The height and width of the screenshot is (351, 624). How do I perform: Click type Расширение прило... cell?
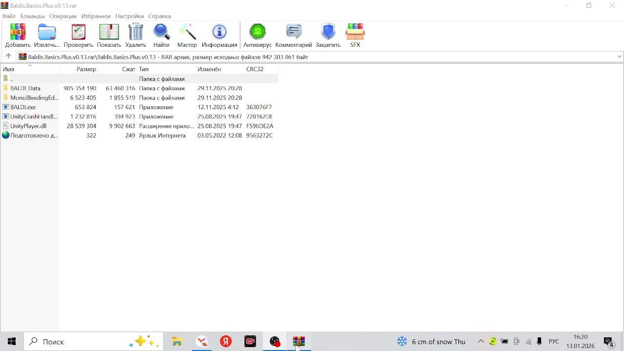tap(166, 126)
